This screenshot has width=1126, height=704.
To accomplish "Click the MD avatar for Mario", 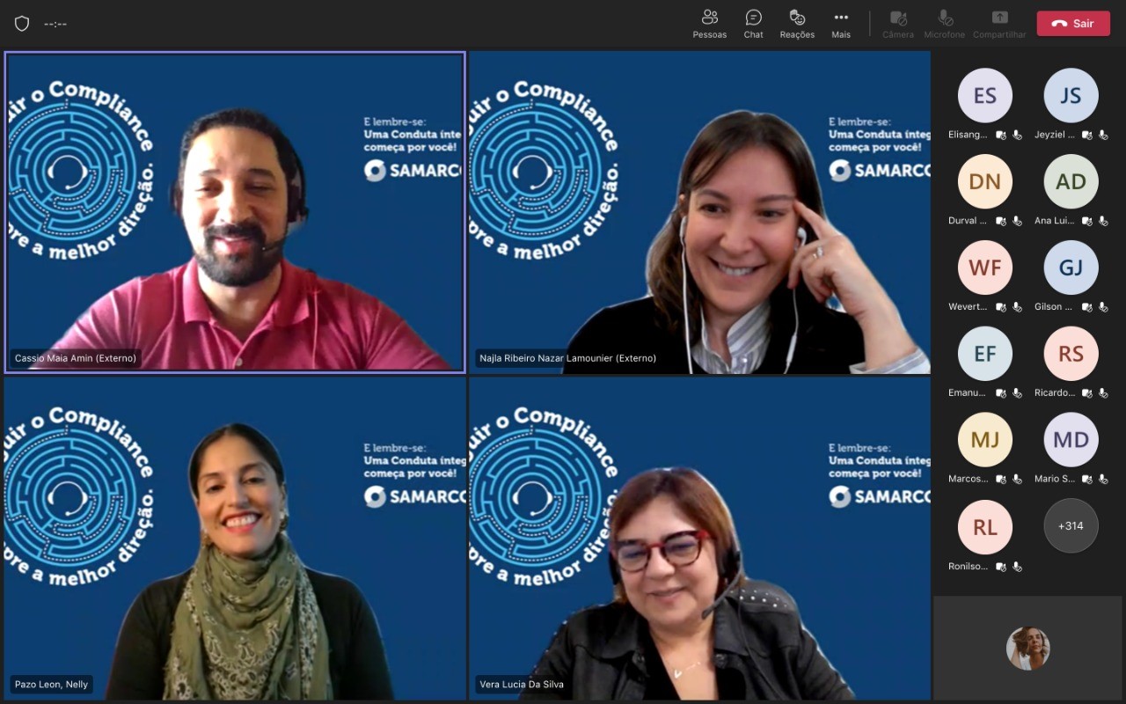I will click(x=1071, y=439).
